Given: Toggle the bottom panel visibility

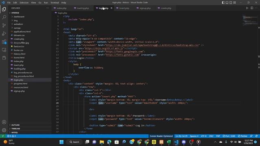Looking at the screenshot, I should [227, 2].
